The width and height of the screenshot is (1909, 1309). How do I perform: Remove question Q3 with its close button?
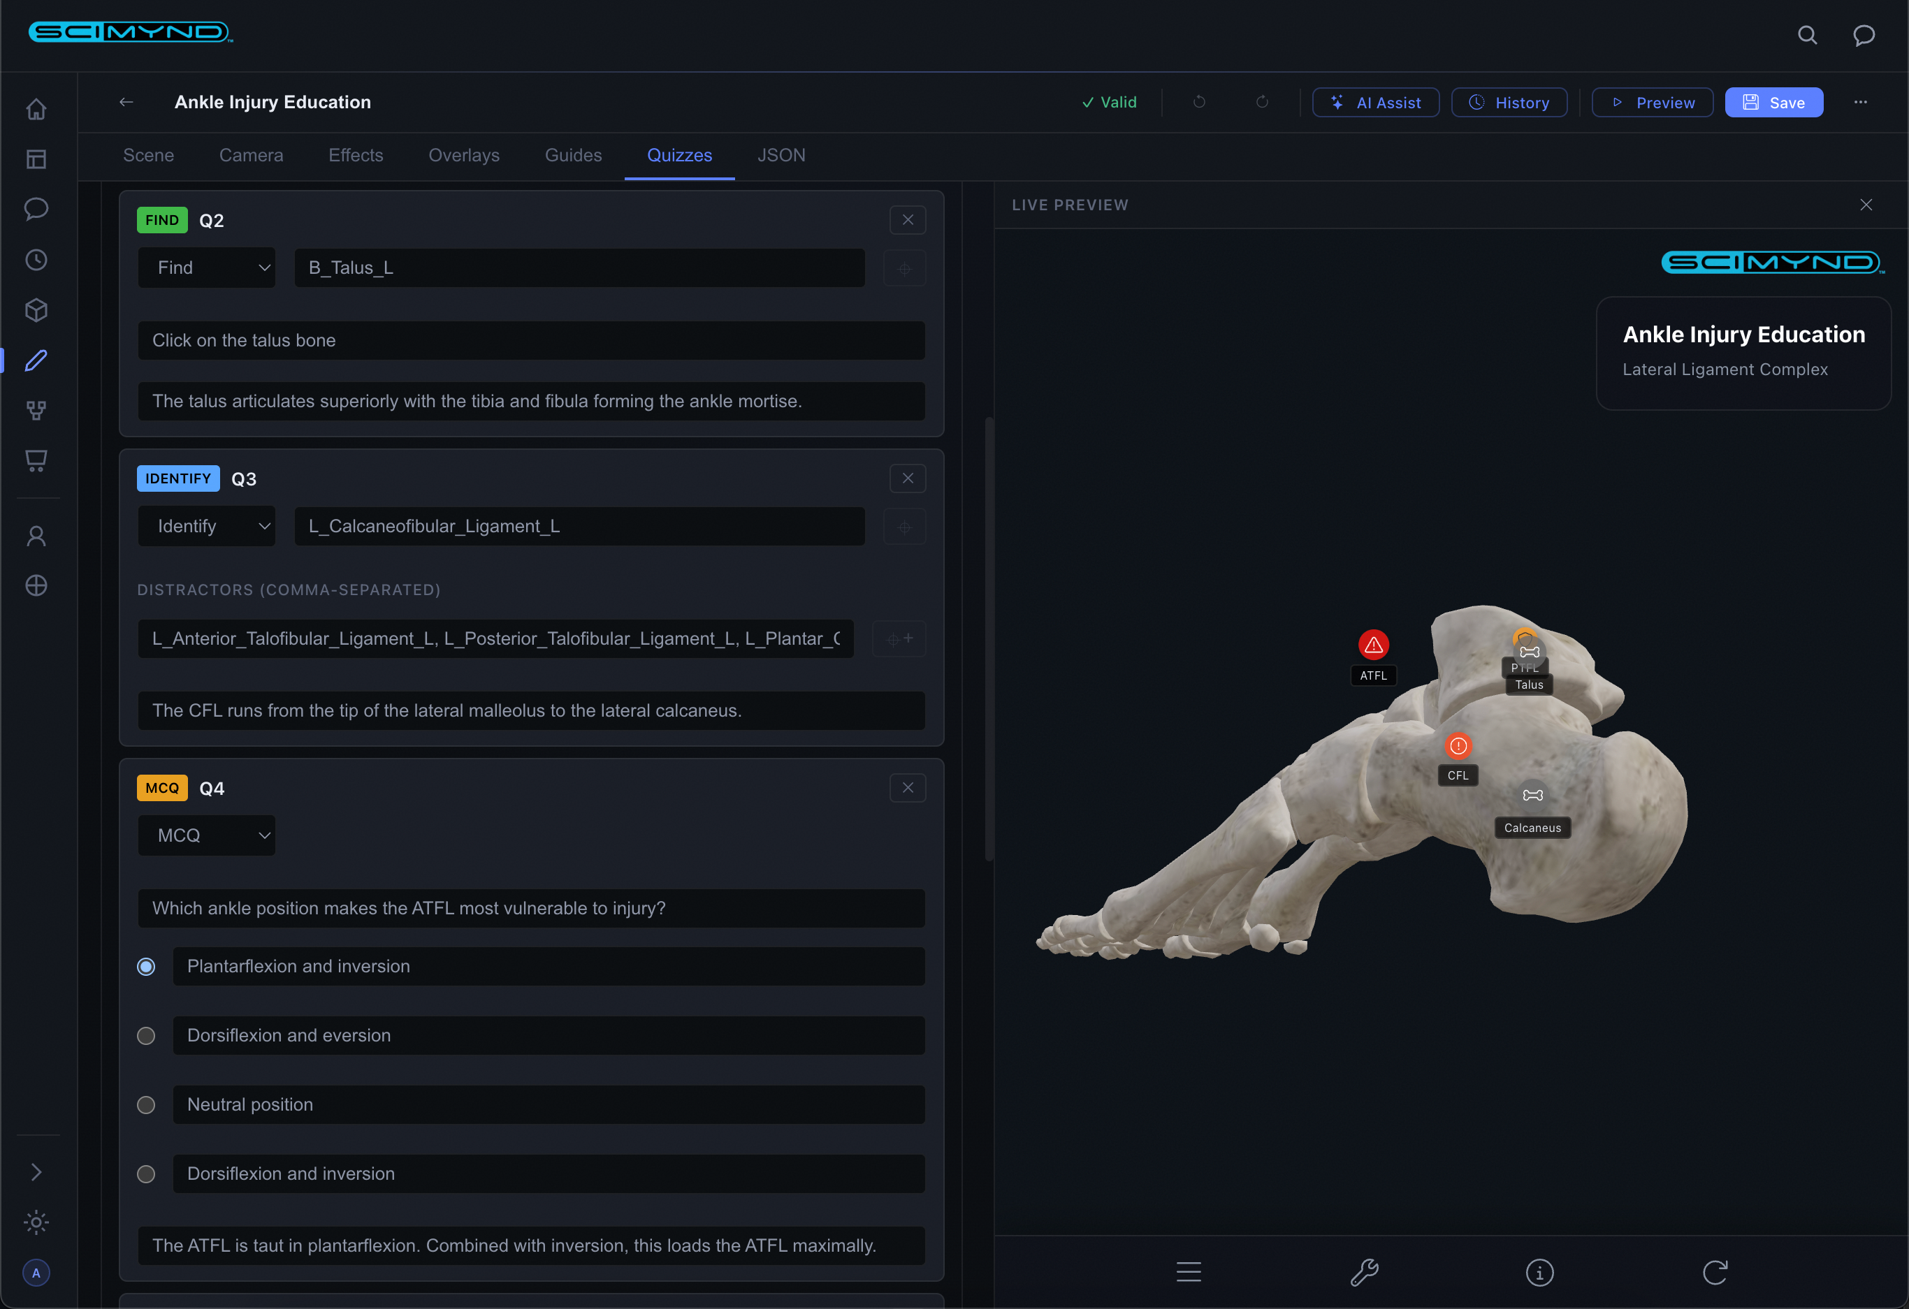(x=907, y=478)
